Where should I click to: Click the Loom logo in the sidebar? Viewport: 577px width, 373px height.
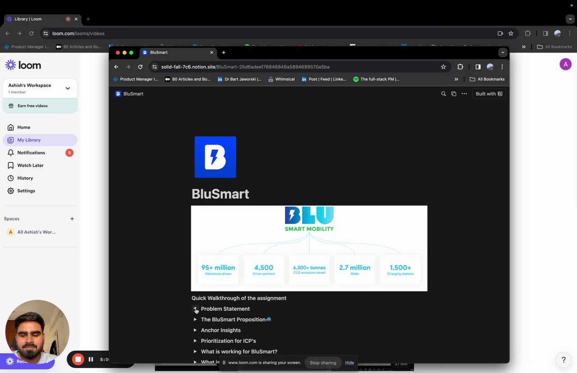coord(23,65)
